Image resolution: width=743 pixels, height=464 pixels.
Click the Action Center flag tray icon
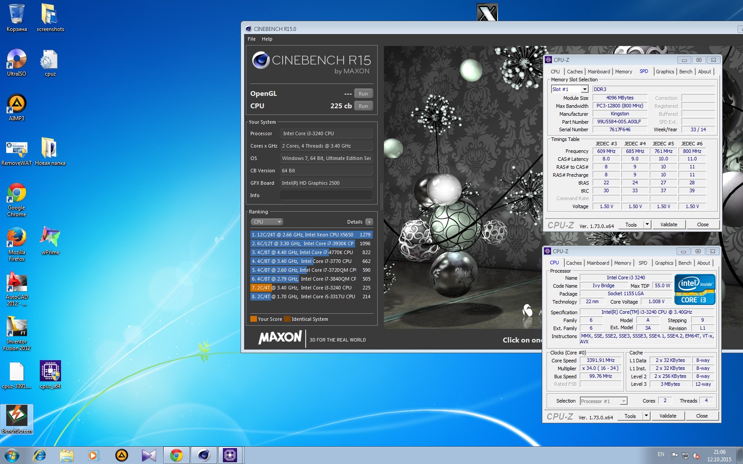674,455
